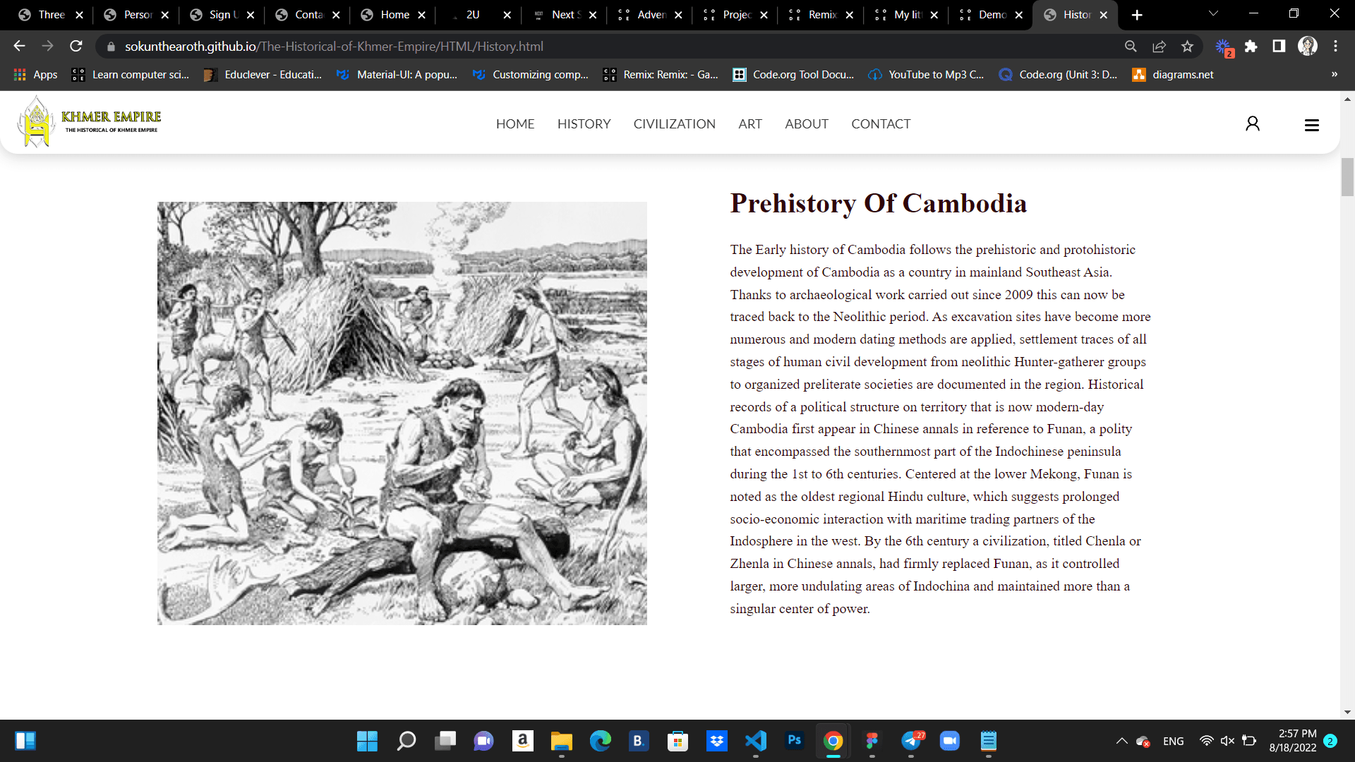Click the extension icon with badge 2
The image size is (1355, 762).
click(1224, 47)
